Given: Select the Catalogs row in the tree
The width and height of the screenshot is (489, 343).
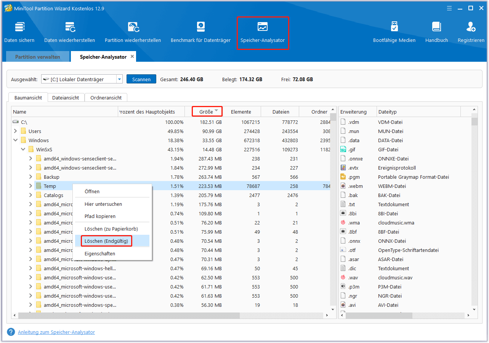Looking at the screenshot, I should (x=171, y=195).
